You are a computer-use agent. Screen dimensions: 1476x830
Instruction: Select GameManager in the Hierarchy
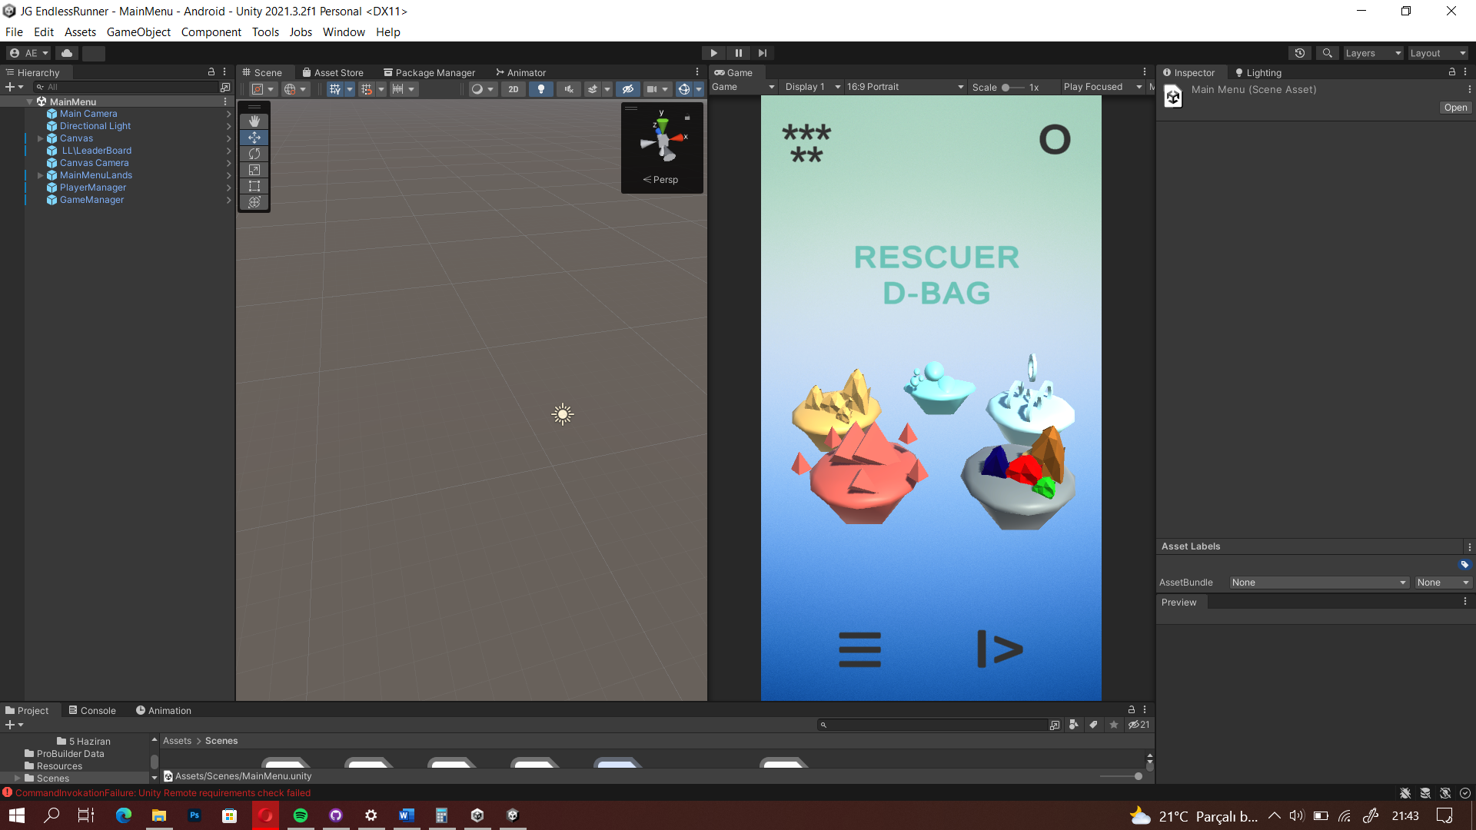pyautogui.click(x=91, y=200)
